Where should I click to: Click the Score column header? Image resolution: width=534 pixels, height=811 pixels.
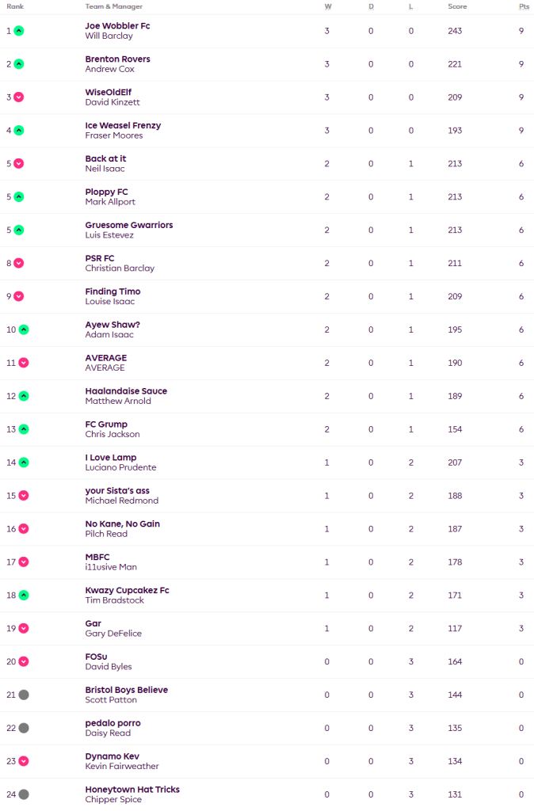click(x=457, y=6)
